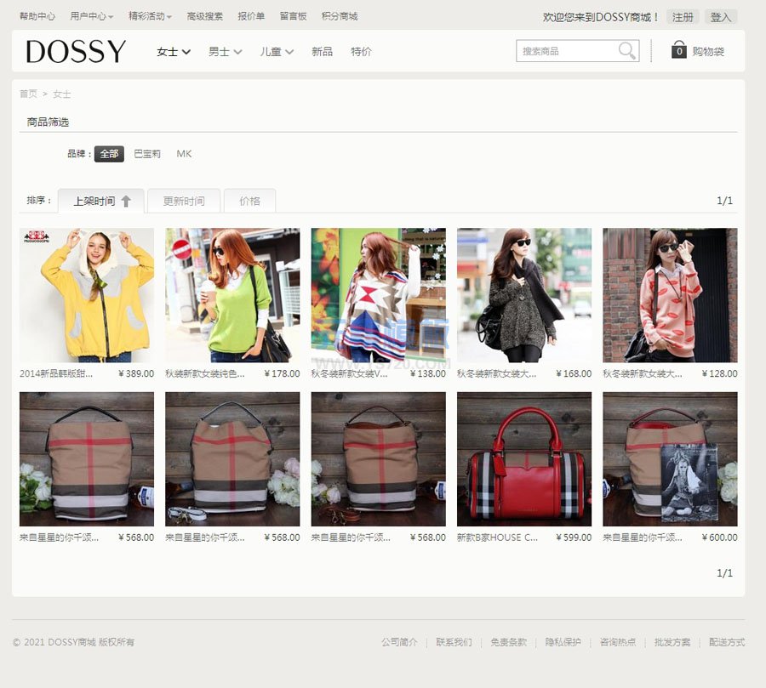Click 女士 breadcrumb
Image resolution: width=766 pixels, height=688 pixels.
pos(61,94)
